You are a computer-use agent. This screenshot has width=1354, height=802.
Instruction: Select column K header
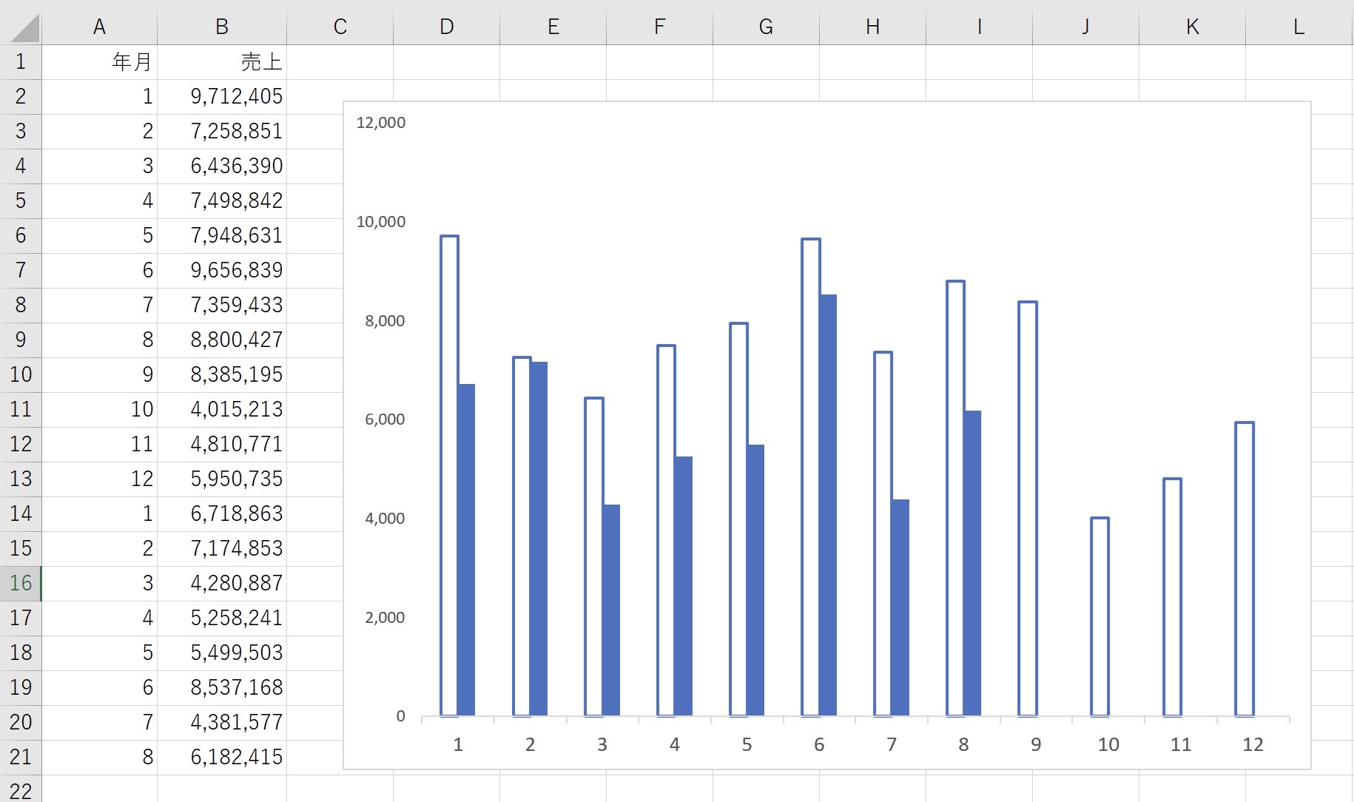[x=1193, y=27]
